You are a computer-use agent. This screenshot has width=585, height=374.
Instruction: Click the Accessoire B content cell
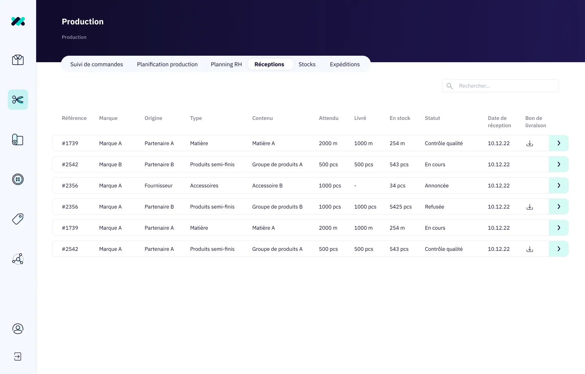tap(267, 186)
